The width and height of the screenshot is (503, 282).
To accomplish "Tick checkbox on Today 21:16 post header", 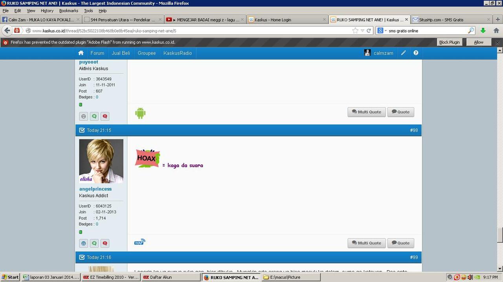I will click(x=82, y=257).
